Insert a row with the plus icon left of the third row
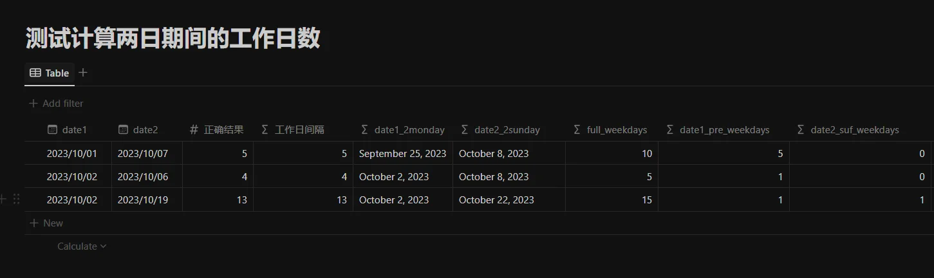Viewport: 934px width, 278px height. (4, 199)
